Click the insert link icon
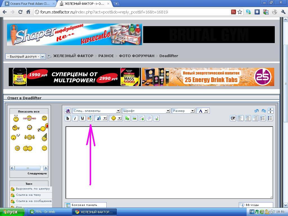Image resolution: width=288 pixels, height=216 pixels. click(x=127, y=118)
